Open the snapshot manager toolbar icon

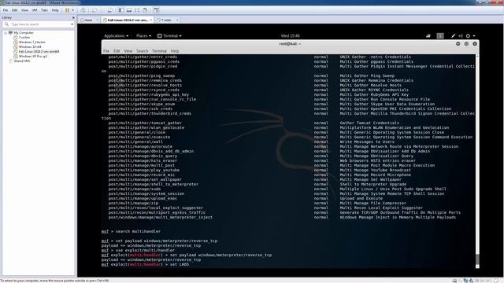(x=110, y=10)
